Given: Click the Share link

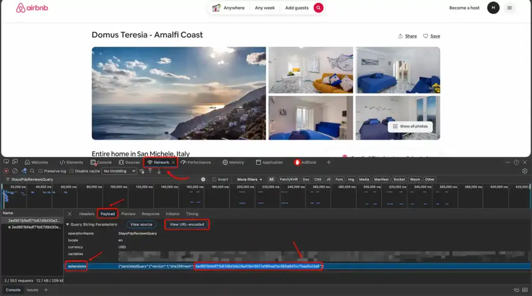Looking at the screenshot, I should pyautogui.click(x=407, y=36).
